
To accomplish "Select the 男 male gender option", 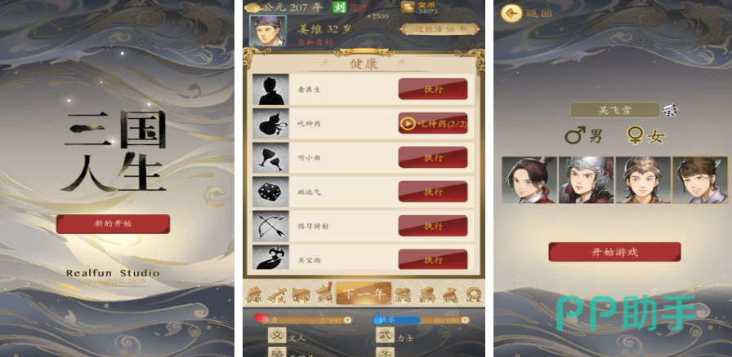I will [x=583, y=136].
